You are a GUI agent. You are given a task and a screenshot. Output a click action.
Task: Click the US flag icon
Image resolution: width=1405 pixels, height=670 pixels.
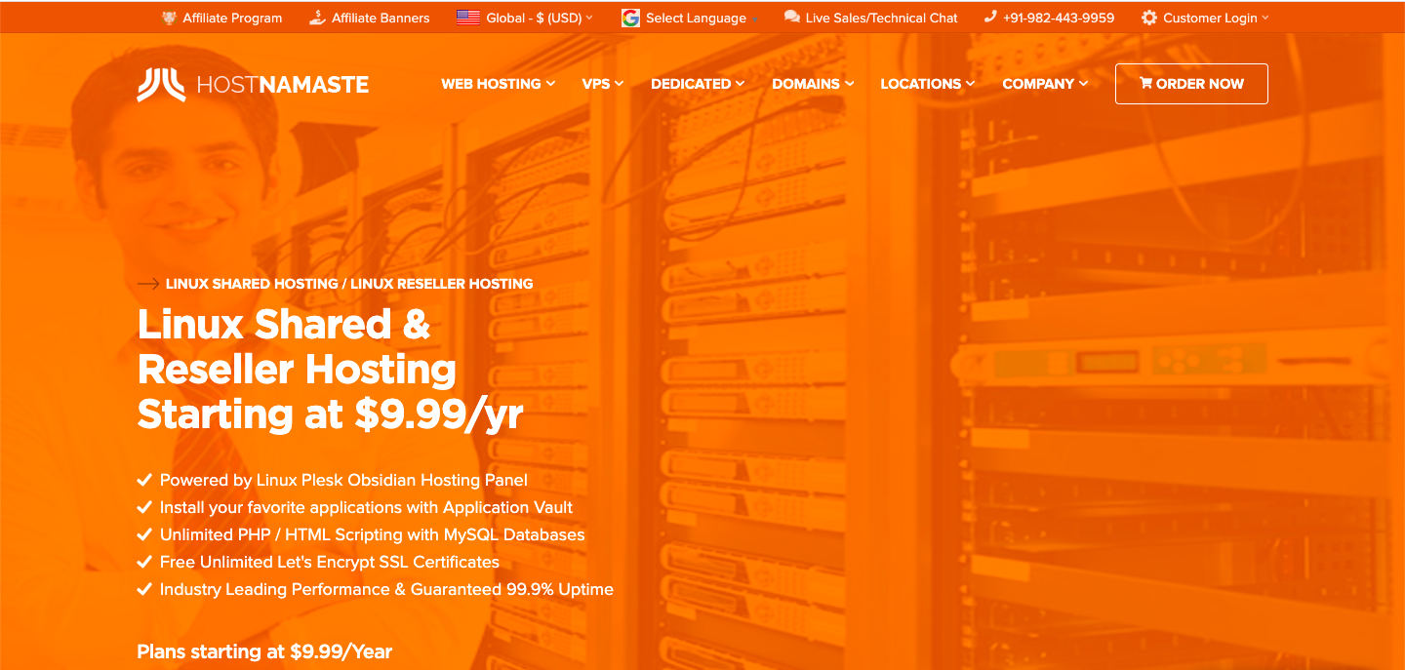point(468,18)
